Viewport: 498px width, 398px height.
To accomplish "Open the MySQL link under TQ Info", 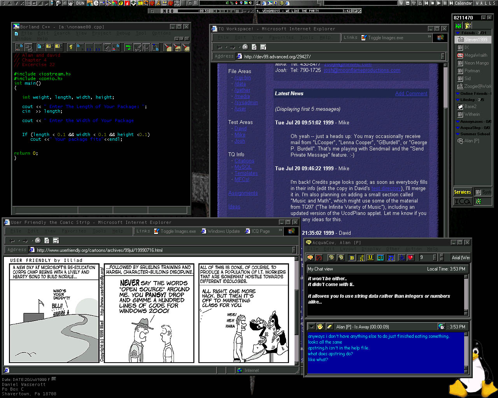I will point(243,167).
